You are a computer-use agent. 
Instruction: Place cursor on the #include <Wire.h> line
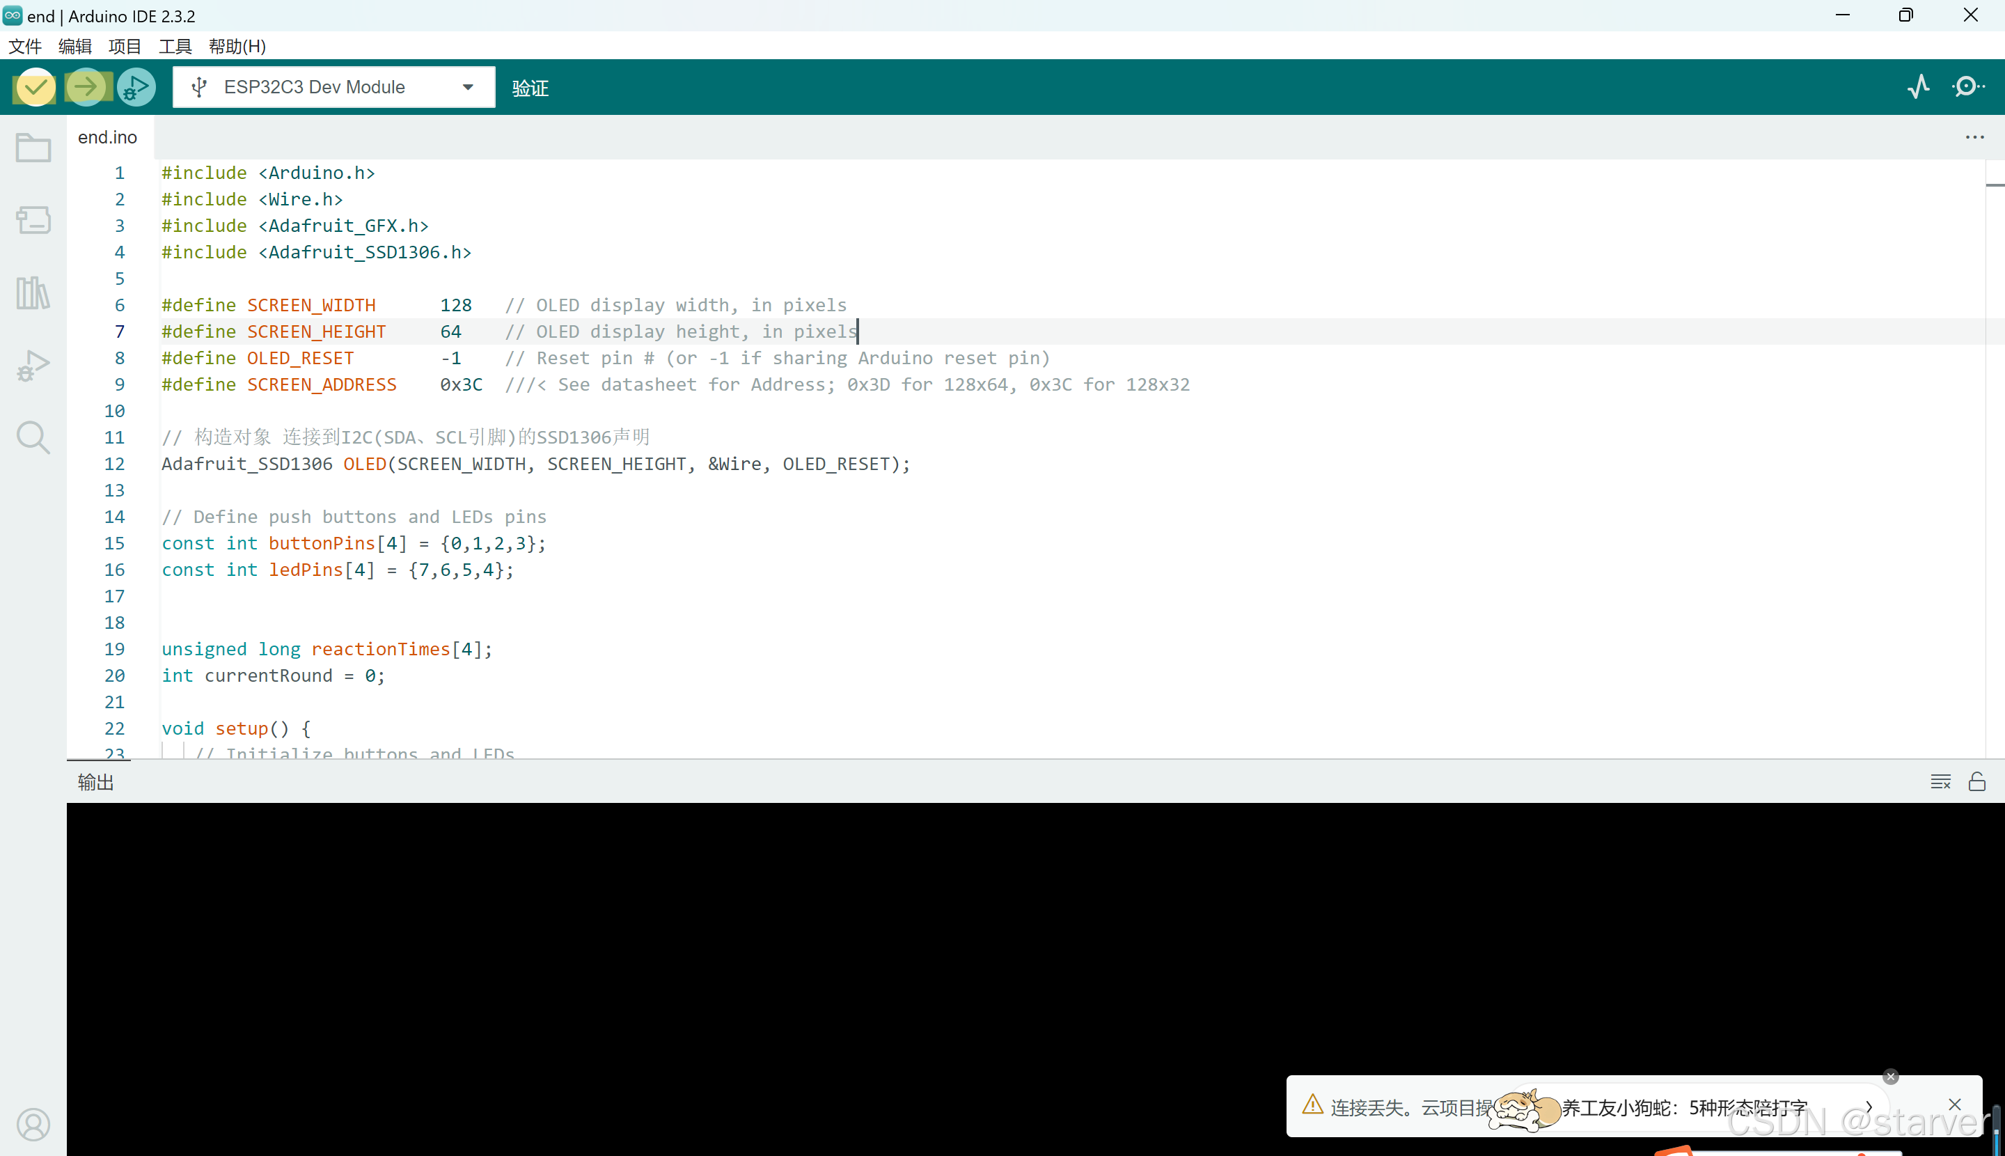tap(253, 199)
